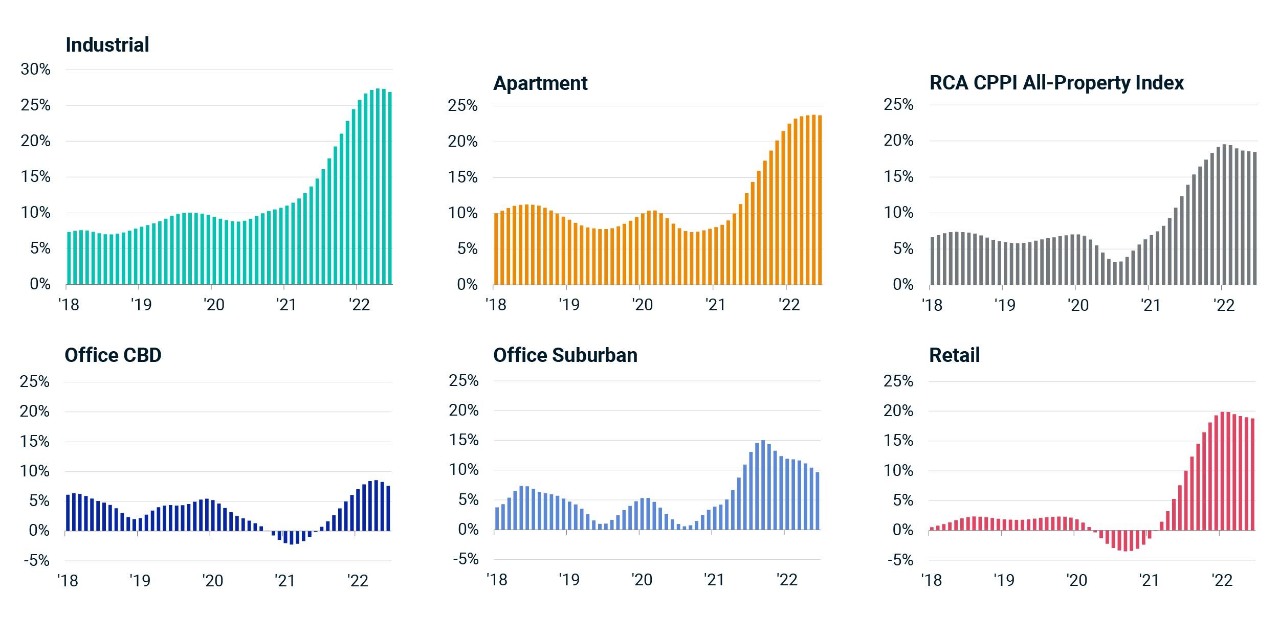This screenshot has height=639, width=1279.
Task: Click the -5% label on Office CBD axis
Action: tap(37, 561)
